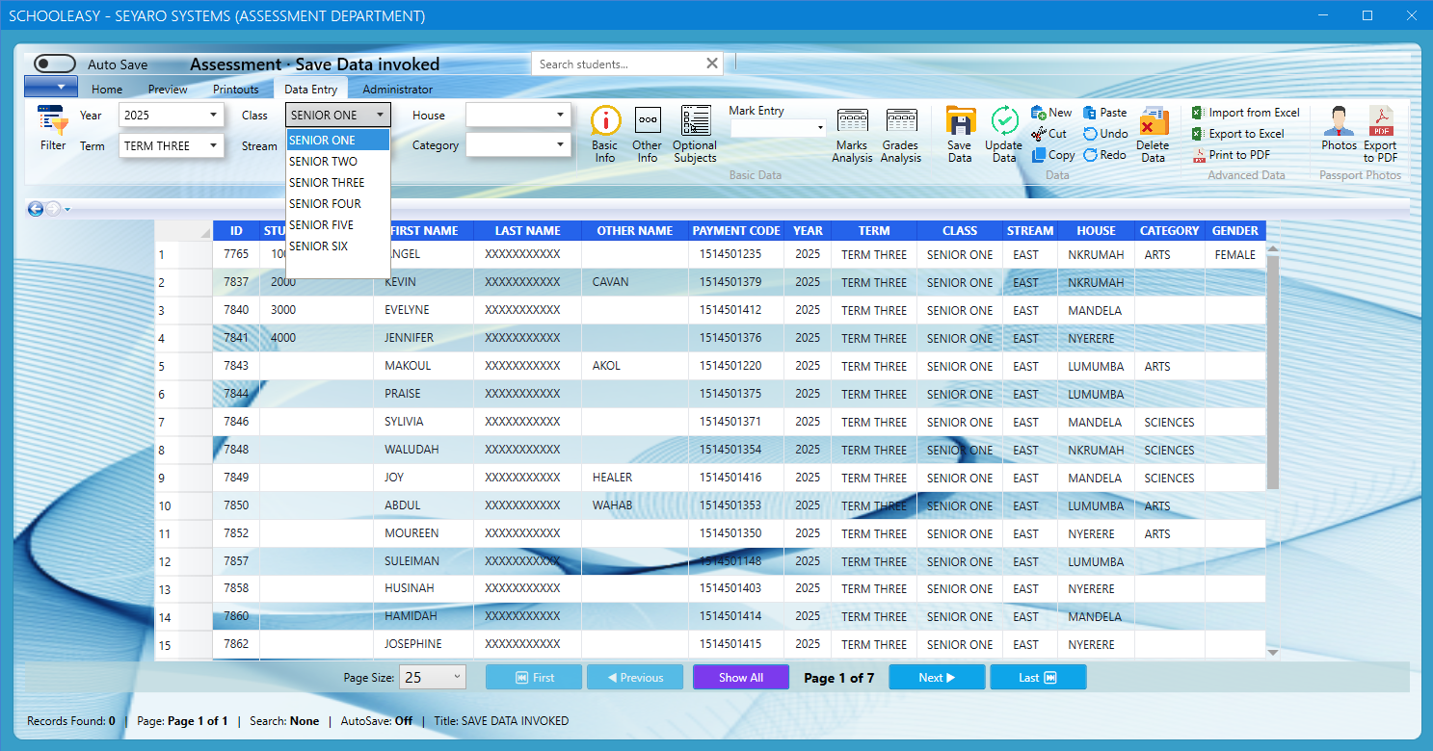Open Grades Analysis
This screenshot has width=1433, height=751.
pyautogui.click(x=901, y=133)
